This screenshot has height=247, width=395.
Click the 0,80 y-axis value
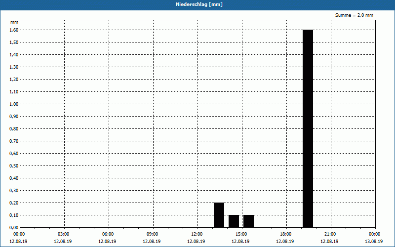tap(14, 128)
